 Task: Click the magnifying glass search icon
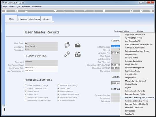pyautogui.click(x=26, y=11)
